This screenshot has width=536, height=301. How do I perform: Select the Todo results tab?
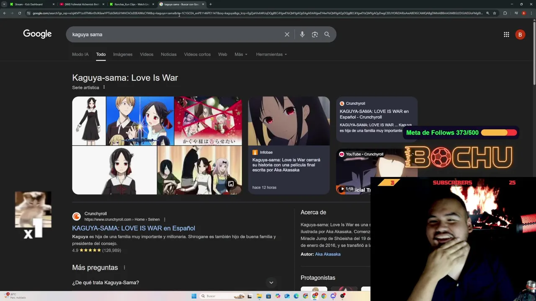coord(100,54)
